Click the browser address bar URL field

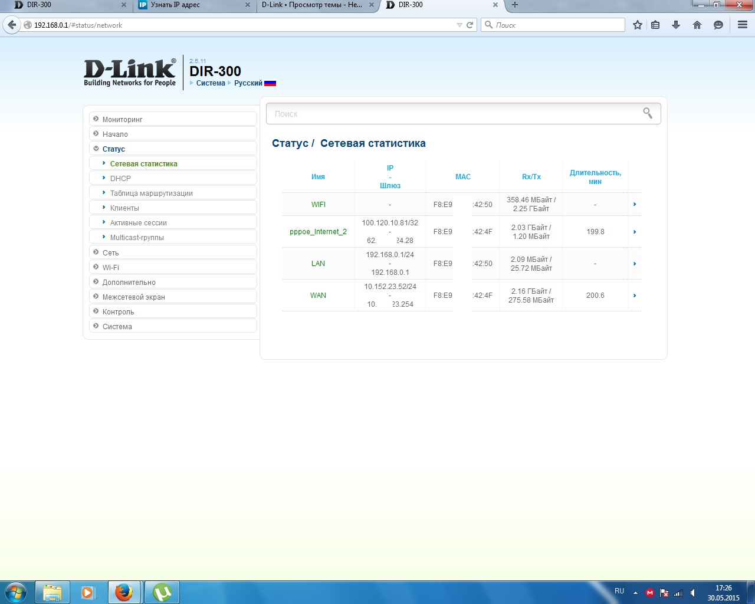pos(242,25)
